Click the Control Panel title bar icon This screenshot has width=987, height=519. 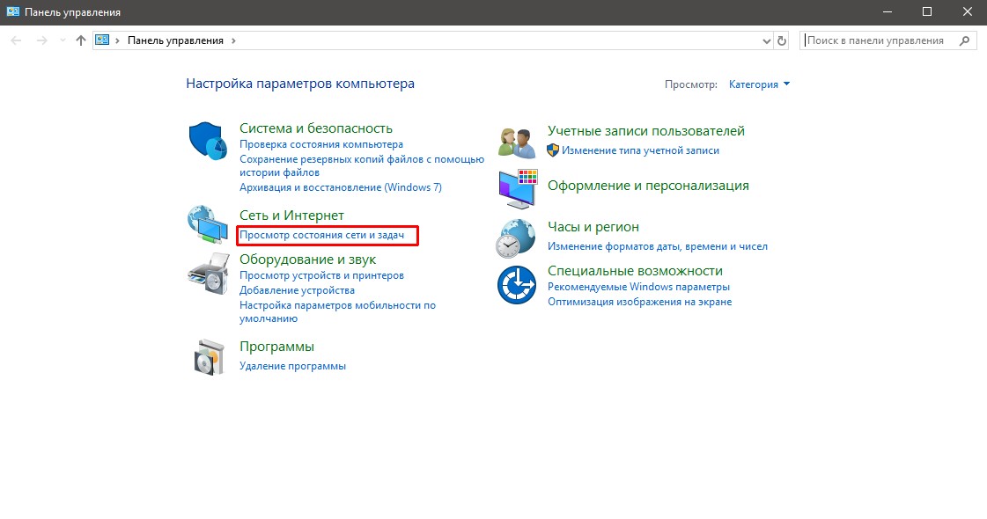[12, 12]
